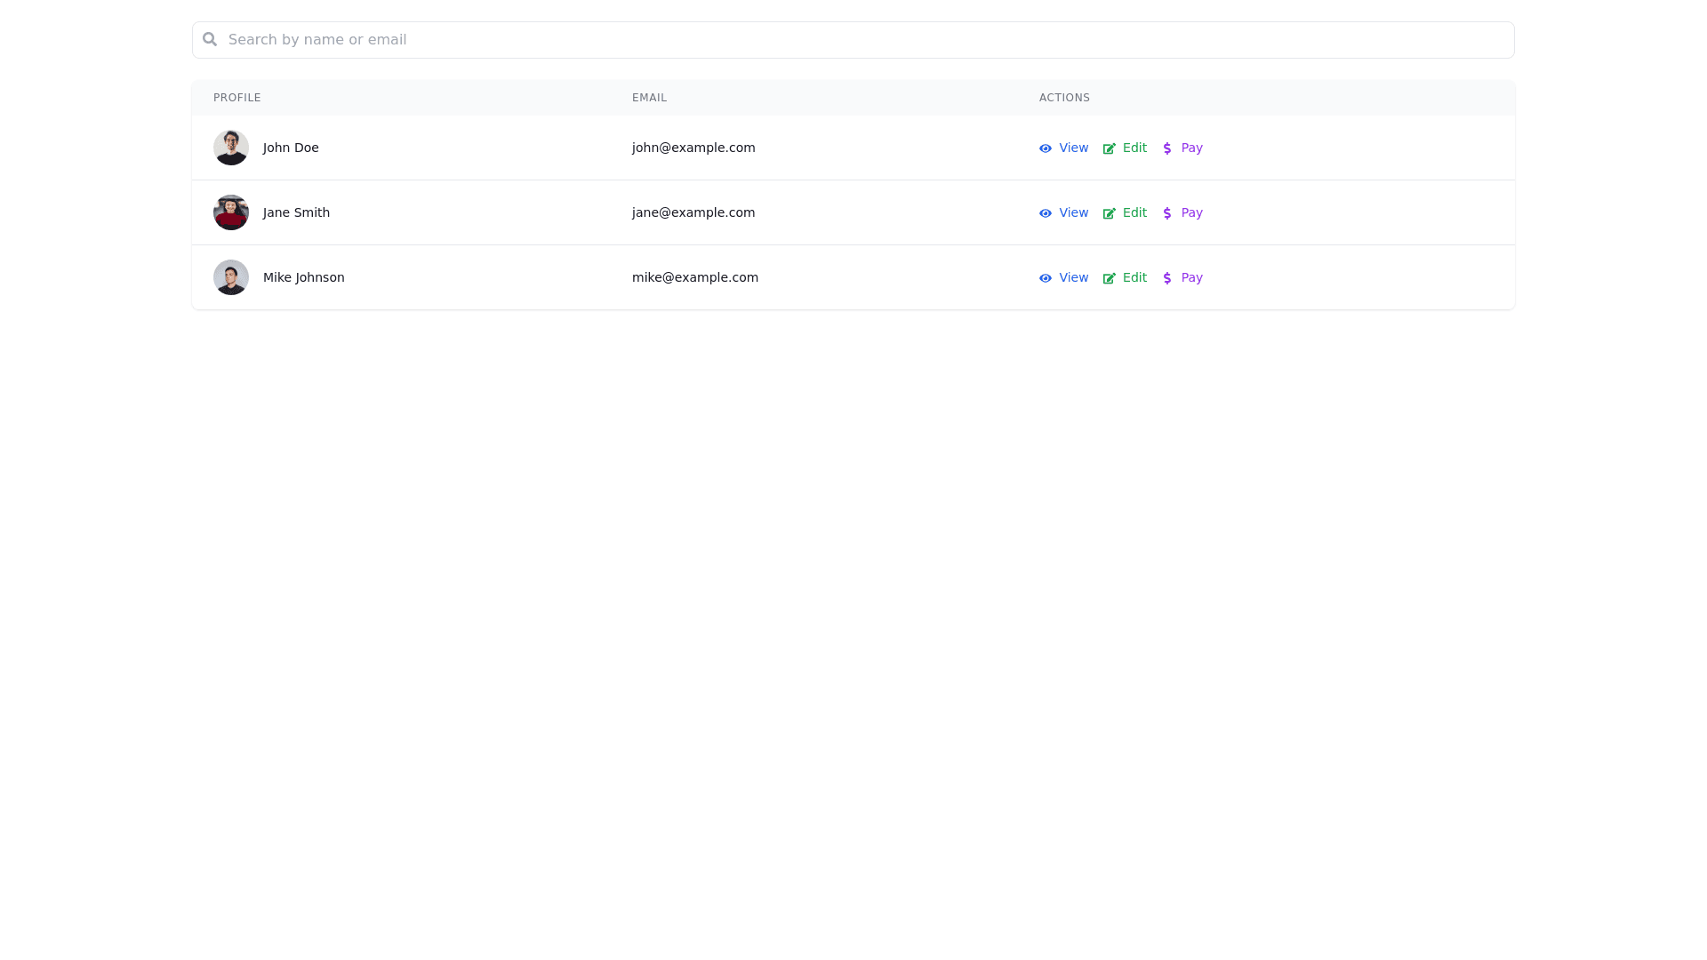Click the green Edit pencil icon for Jane Smith
This screenshot has width=1707, height=960.
point(1110,213)
